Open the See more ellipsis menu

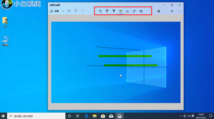pos(180,11)
